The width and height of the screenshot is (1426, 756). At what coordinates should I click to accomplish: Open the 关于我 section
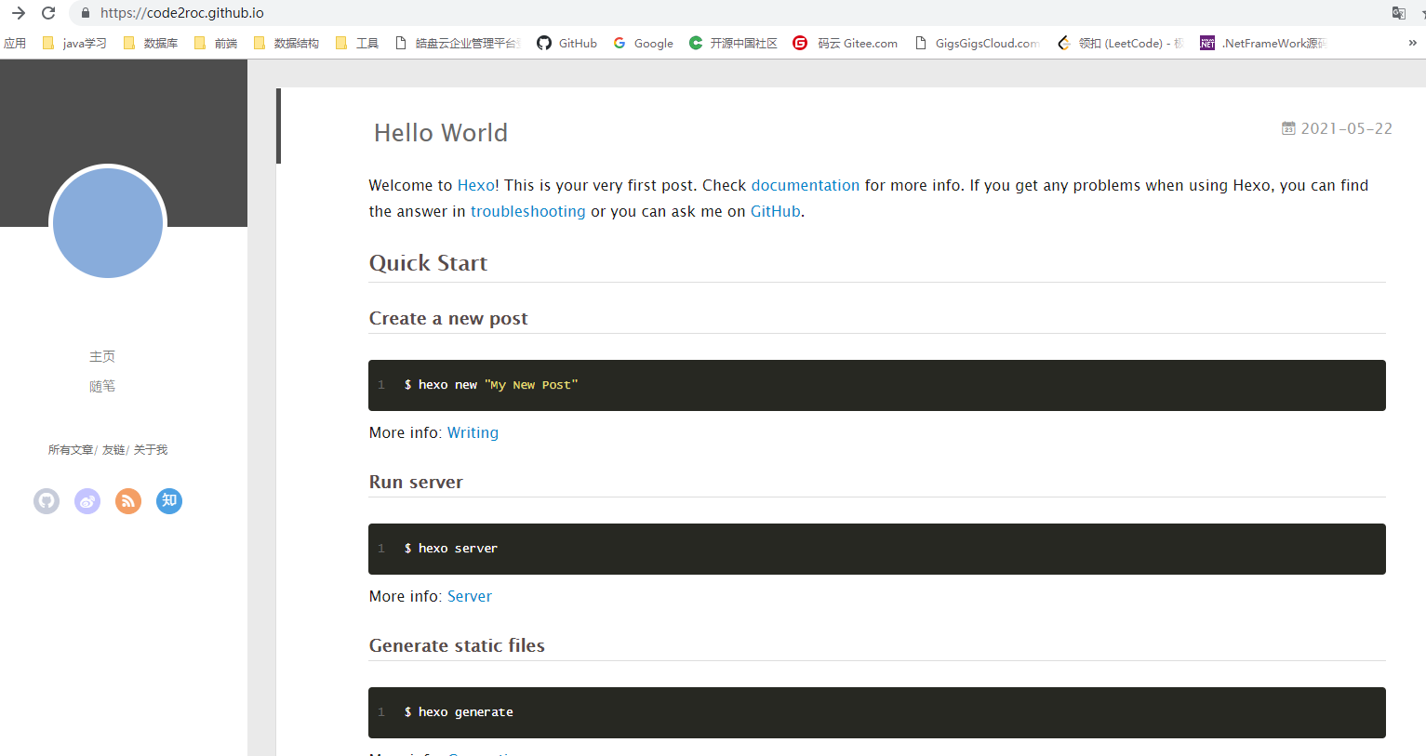click(x=151, y=450)
